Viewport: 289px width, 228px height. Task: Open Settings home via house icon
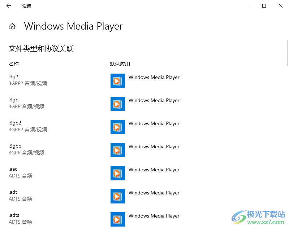(x=12, y=26)
